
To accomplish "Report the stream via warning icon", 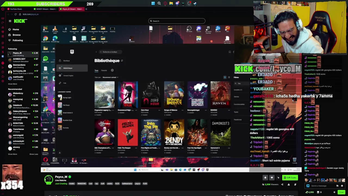I will 288,185.
